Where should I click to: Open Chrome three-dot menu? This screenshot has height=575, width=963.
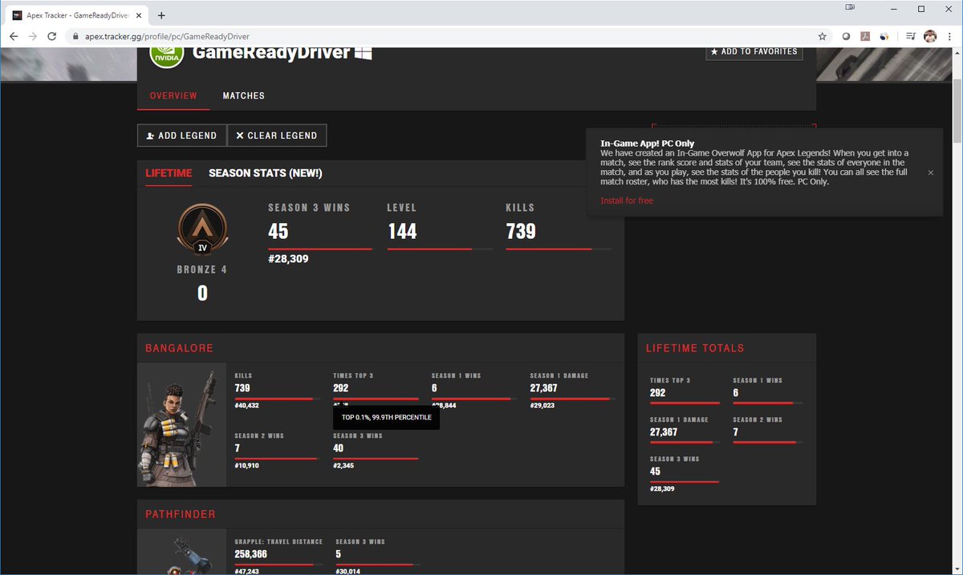949,36
